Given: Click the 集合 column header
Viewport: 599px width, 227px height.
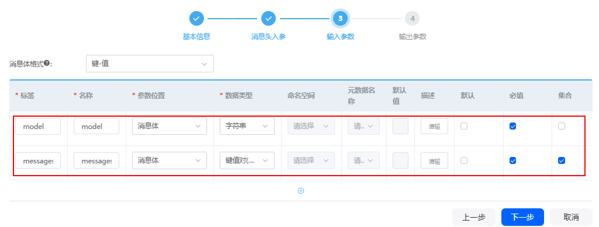Looking at the screenshot, I should point(565,96).
